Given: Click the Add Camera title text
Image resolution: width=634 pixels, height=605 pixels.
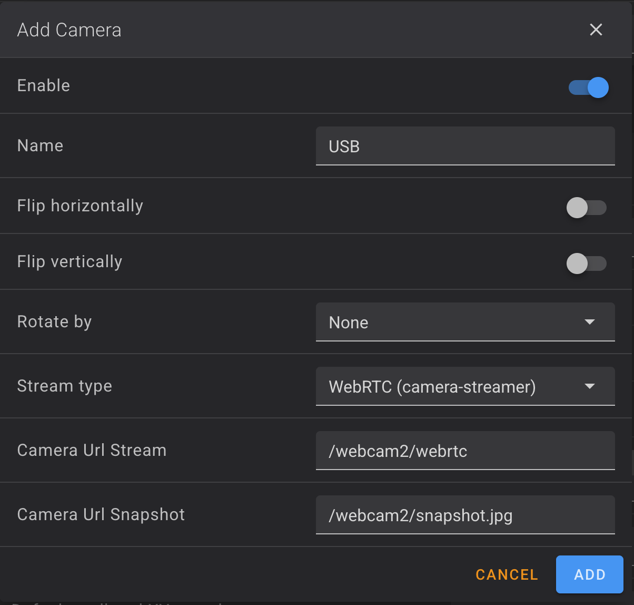Looking at the screenshot, I should point(69,30).
